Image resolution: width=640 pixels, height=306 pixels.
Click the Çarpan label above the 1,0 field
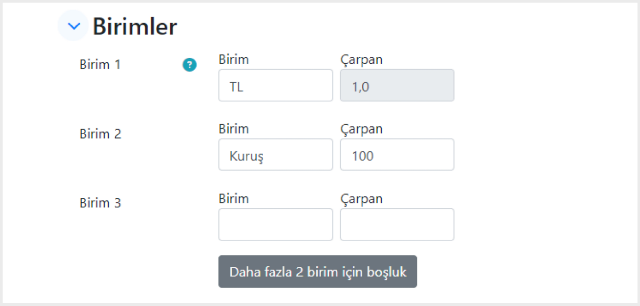click(x=361, y=60)
